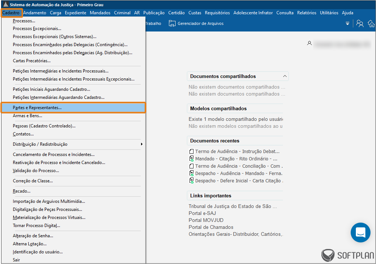The height and width of the screenshot is (264, 376).
Task: Open the Andamento menu
Action: point(35,13)
